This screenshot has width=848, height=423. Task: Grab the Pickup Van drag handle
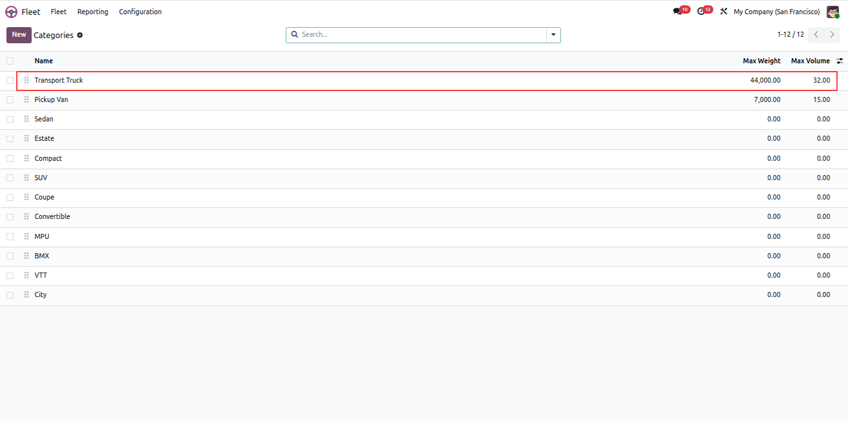point(26,99)
